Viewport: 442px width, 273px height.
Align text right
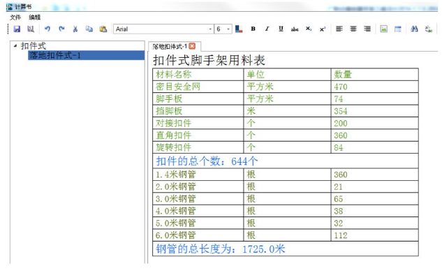pos(367,29)
